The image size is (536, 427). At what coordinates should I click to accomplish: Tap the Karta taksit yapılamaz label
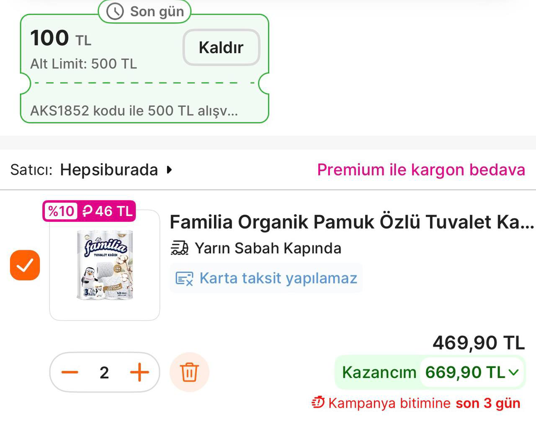(278, 278)
